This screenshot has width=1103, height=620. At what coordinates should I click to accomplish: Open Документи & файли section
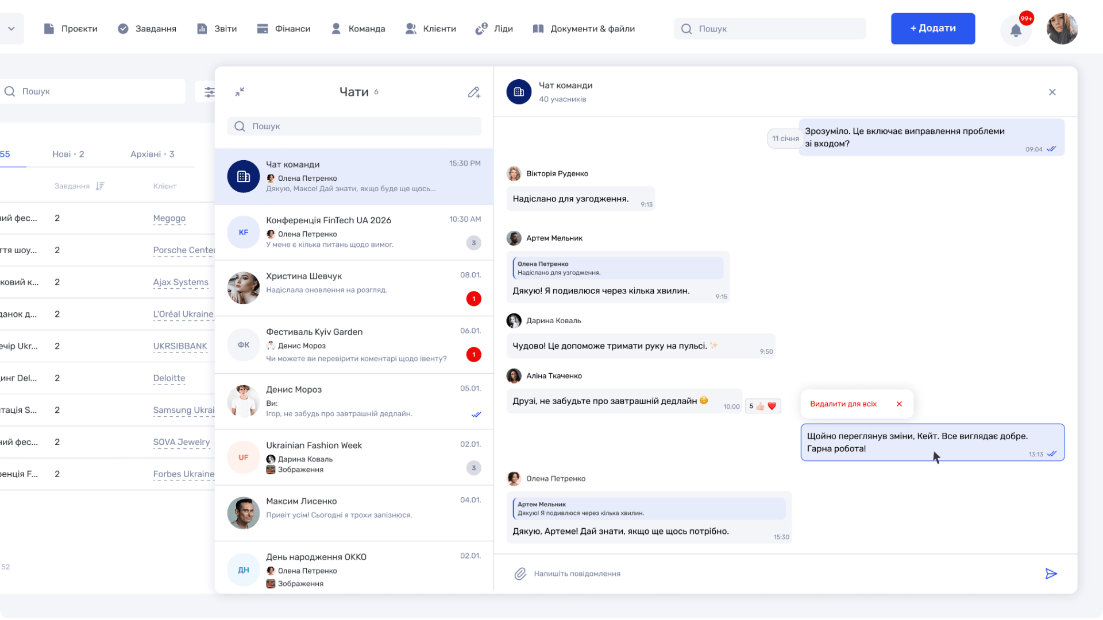point(584,29)
